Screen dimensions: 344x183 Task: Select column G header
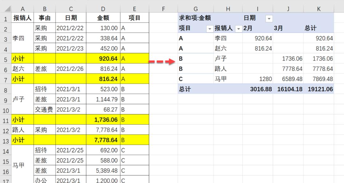coord(196,9)
